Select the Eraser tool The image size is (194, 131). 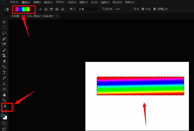pyautogui.click(x=4, y=61)
